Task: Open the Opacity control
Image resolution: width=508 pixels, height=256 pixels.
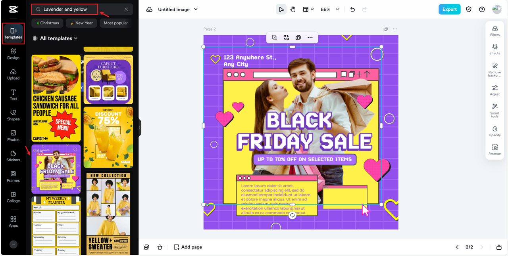Action: pyautogui.click(x=495, y=131)
